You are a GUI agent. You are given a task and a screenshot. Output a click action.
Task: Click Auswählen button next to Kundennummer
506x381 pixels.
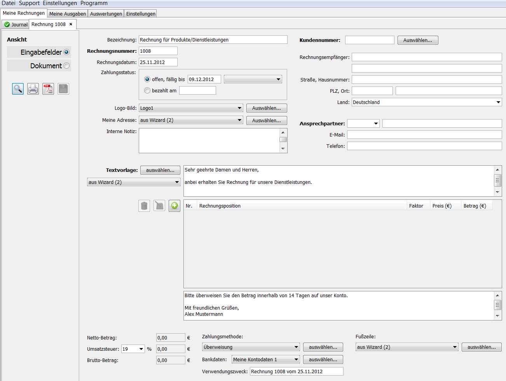(417, 40)
